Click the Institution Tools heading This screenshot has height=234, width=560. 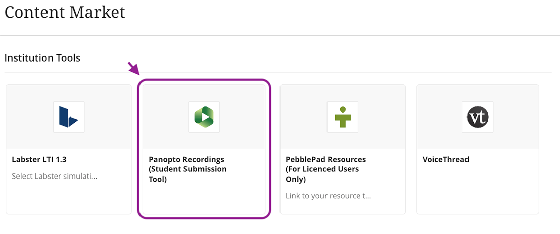42,57
